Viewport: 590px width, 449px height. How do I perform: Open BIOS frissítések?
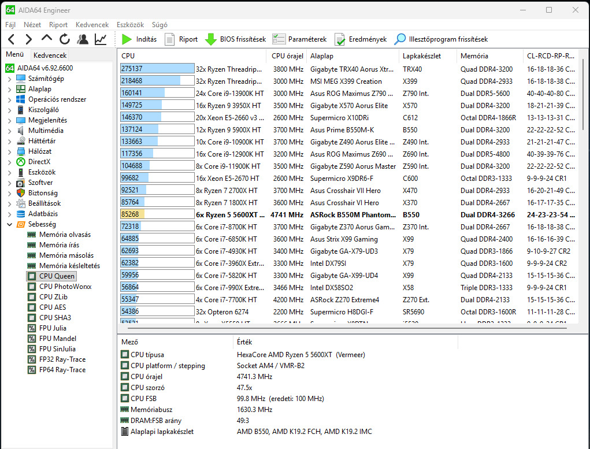tap(235, 39)
